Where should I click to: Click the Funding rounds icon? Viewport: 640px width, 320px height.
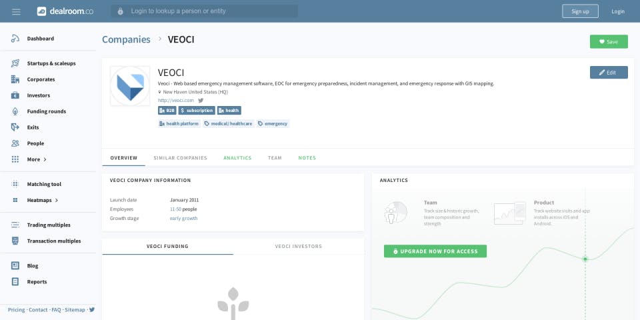pyautogui.click(x=15, y=111)
